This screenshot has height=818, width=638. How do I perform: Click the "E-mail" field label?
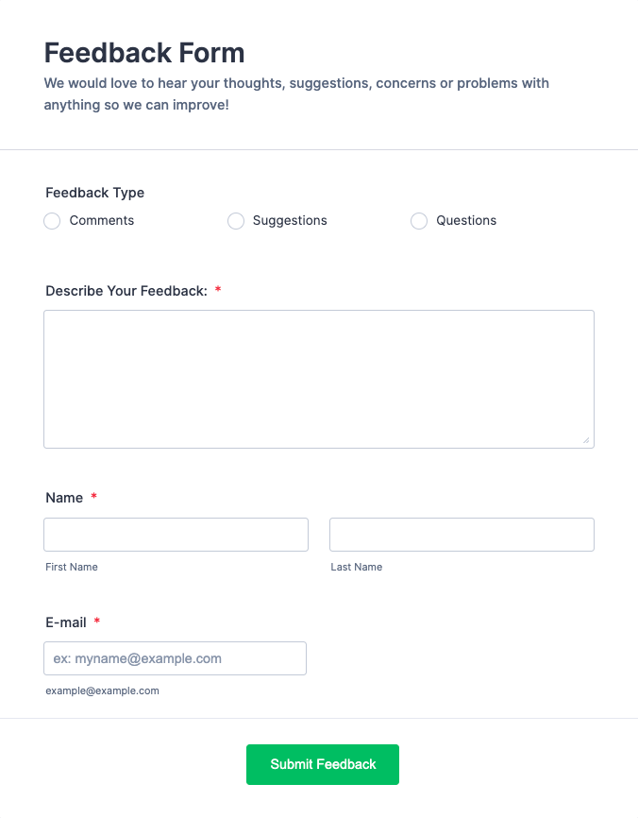pos(66,622)
